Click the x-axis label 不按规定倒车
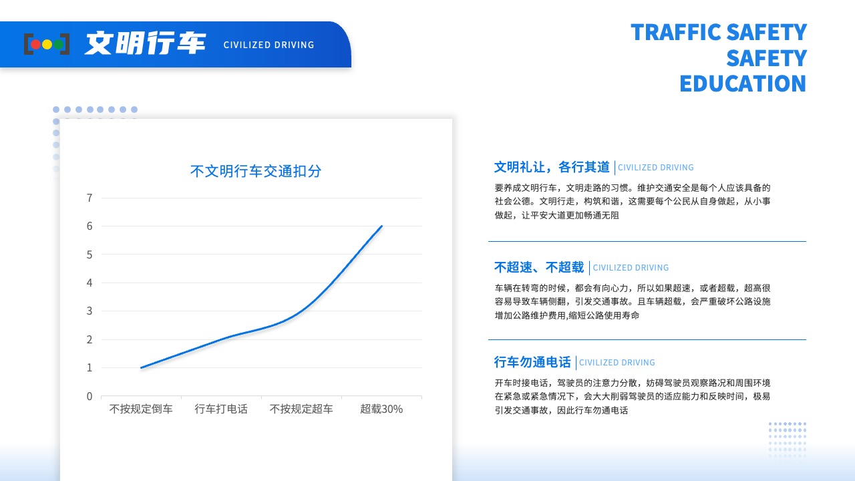This screenshot has height=481, width=855. [141, 409]
